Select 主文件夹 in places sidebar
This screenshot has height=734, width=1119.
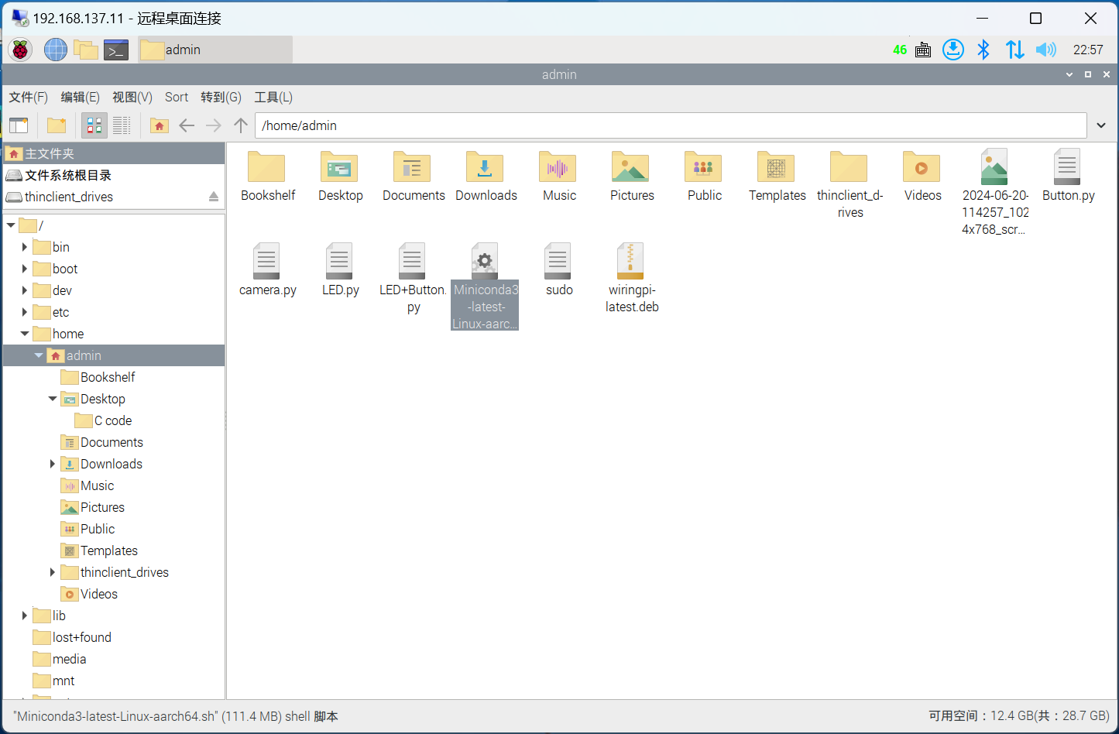[114, 153]
